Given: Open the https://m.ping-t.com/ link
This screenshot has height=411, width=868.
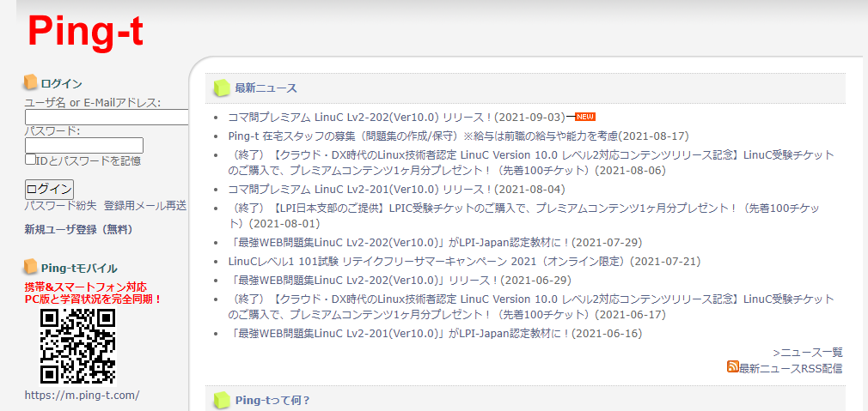Looking at the screenshot, I should 82,395.
